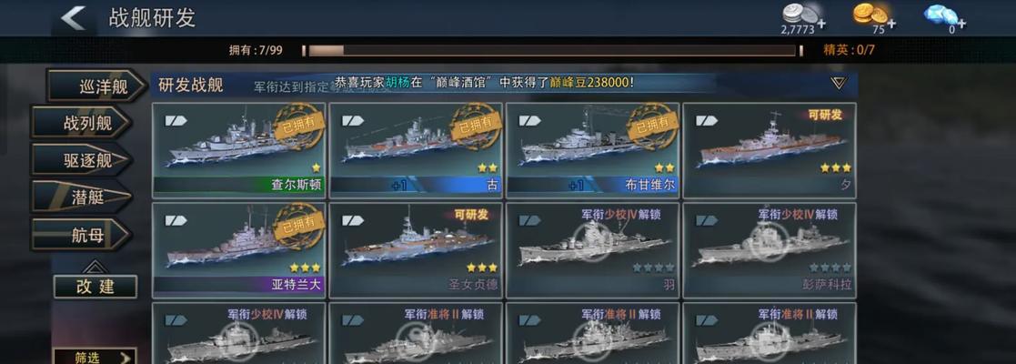Select the 潜艇 category tab
This screenshot has height=364, width=1016.
(82, 197)
